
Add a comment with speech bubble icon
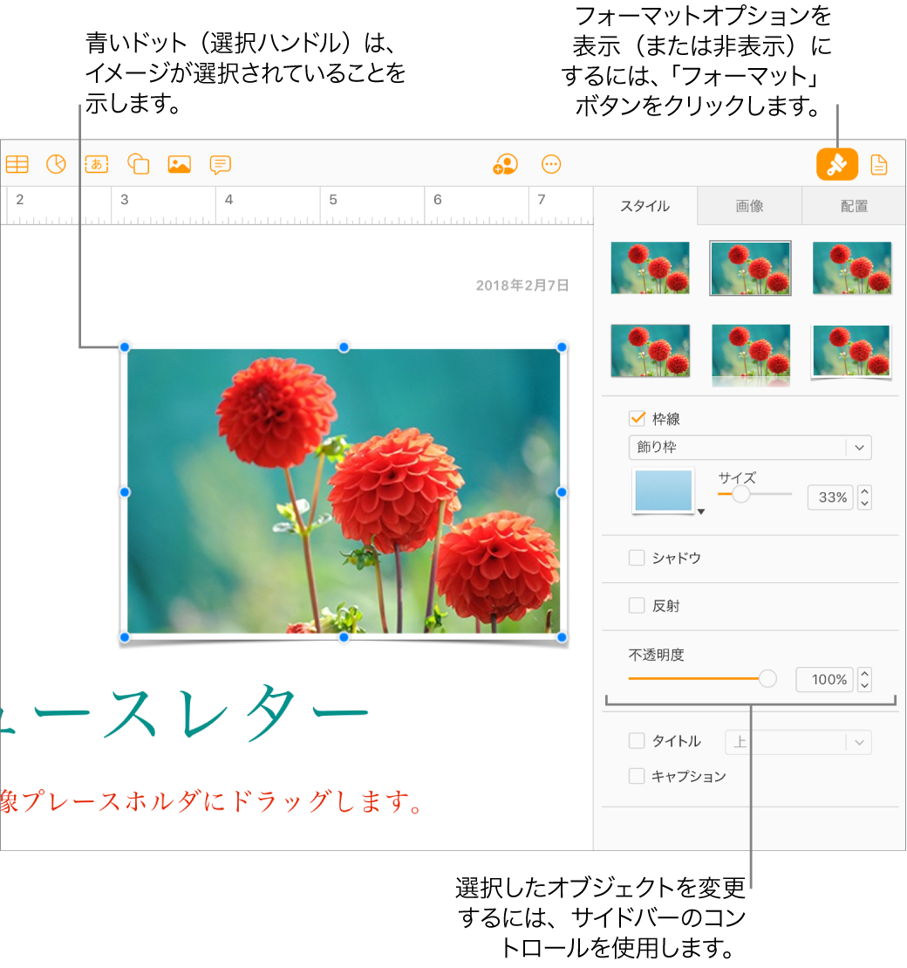[x=221, y=165]
